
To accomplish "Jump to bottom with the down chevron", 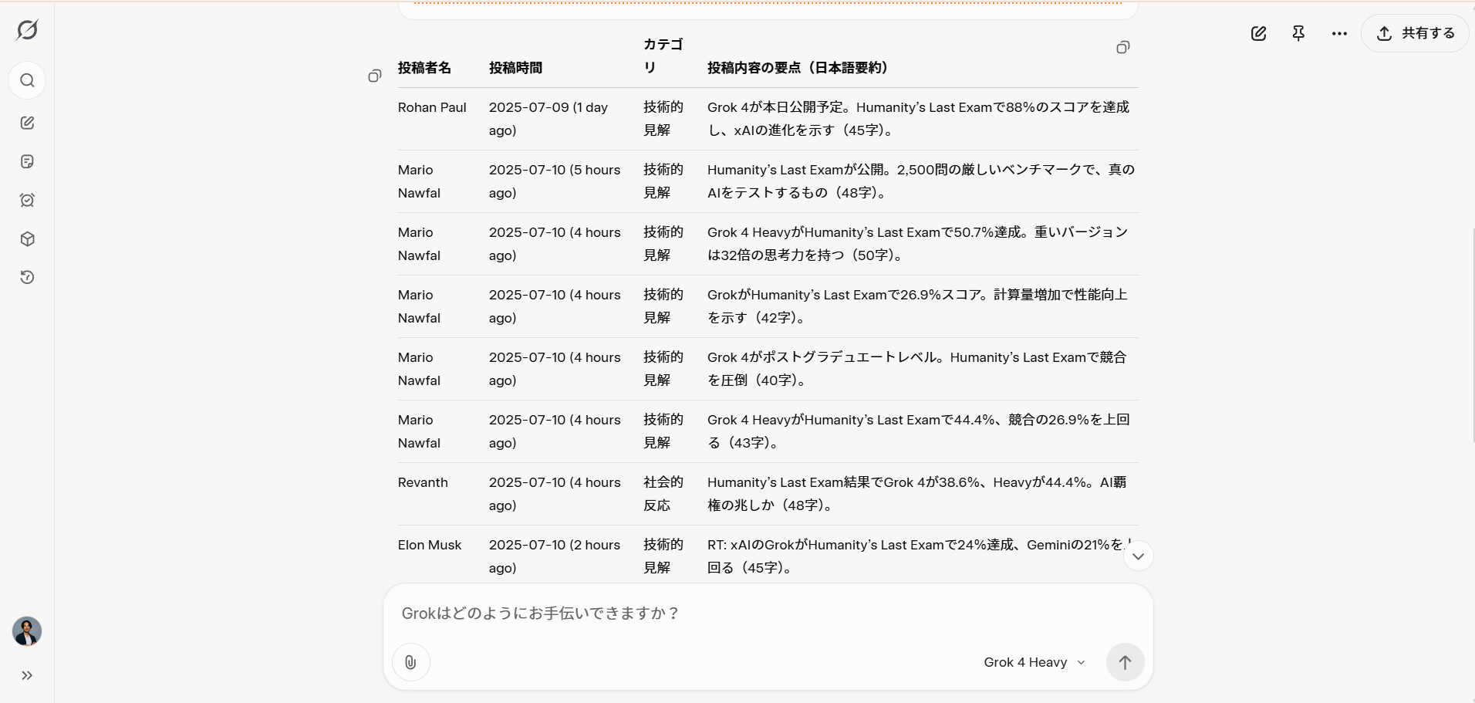I will tap(1138, 555).
